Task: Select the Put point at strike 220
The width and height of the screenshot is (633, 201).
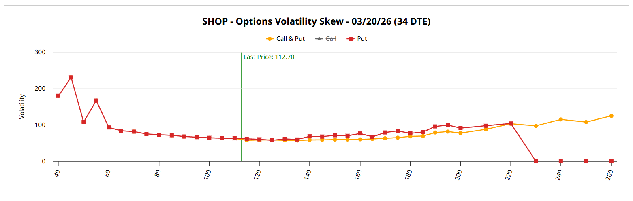Action: point(511,123)
